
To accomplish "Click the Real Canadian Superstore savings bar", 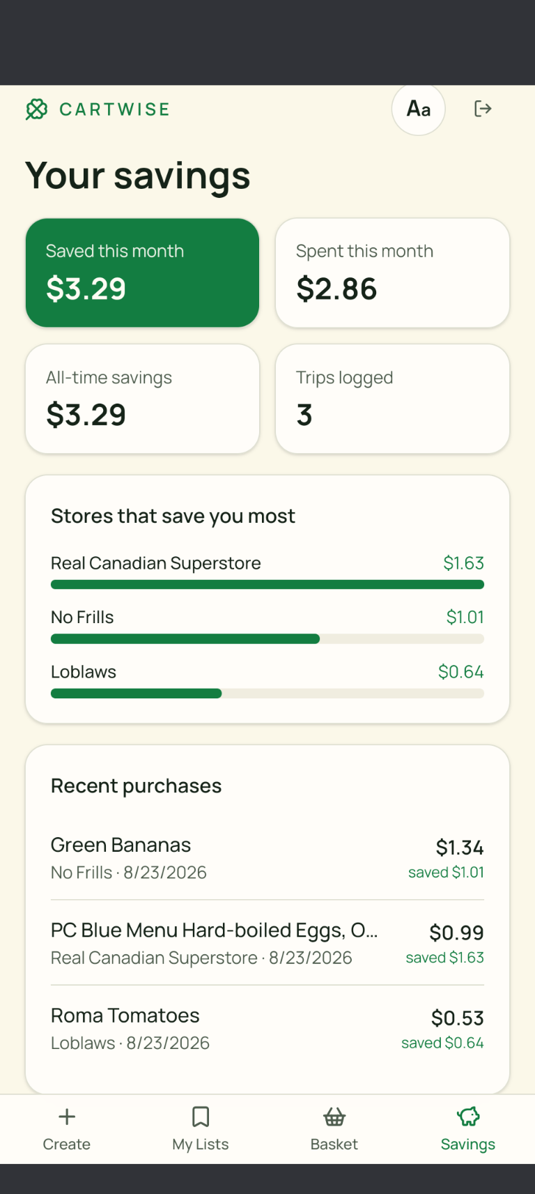I will [267, 585].
